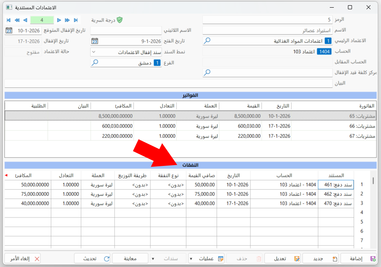Select the سند دفع: 461 cell

pyautogui.click(x=336, y=185)
